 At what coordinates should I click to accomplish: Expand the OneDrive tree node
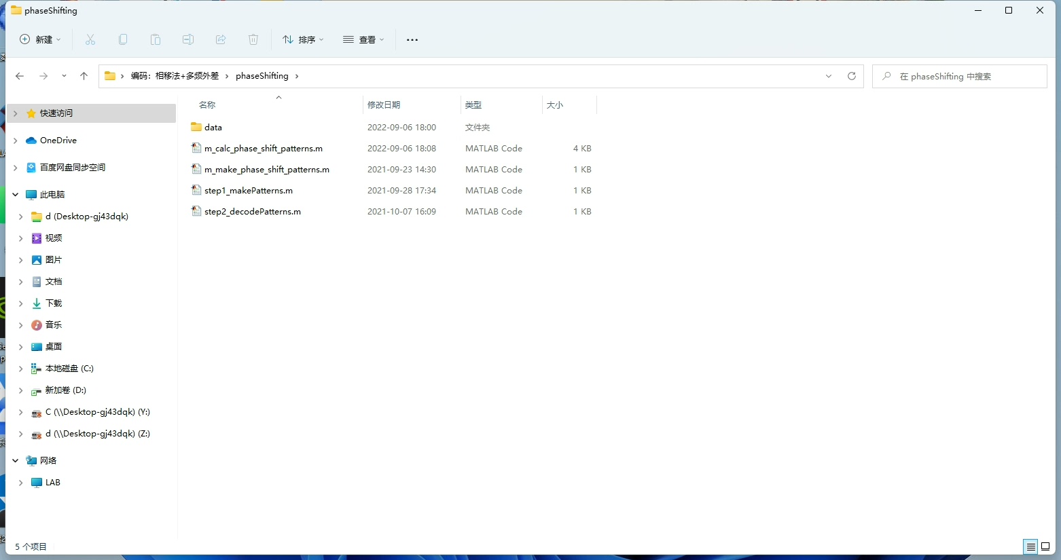click(15, 141)
